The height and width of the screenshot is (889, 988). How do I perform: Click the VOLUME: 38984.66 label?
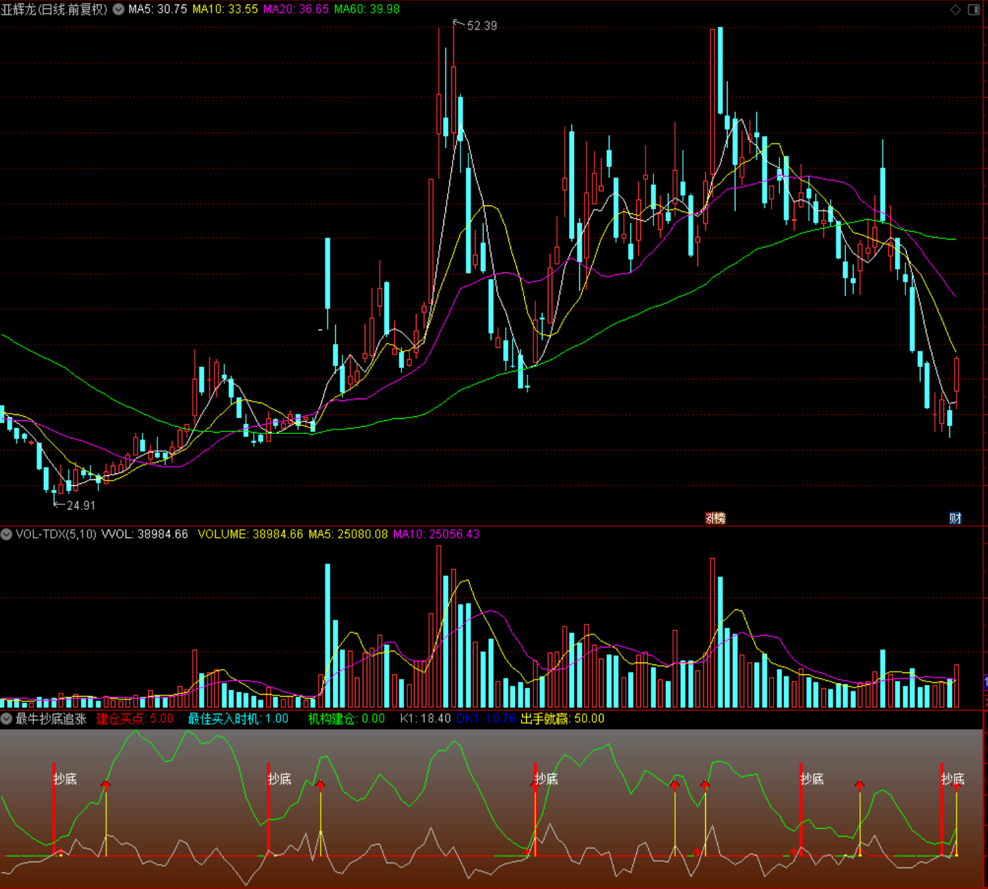coord(251,534)
